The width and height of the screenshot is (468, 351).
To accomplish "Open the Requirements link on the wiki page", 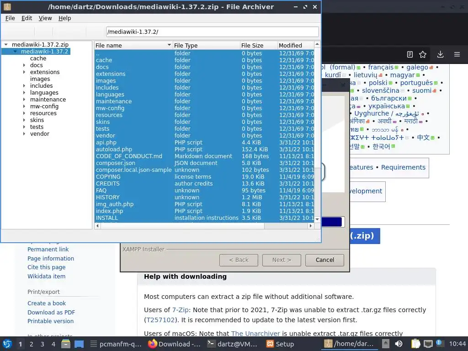I will (403, 167).
